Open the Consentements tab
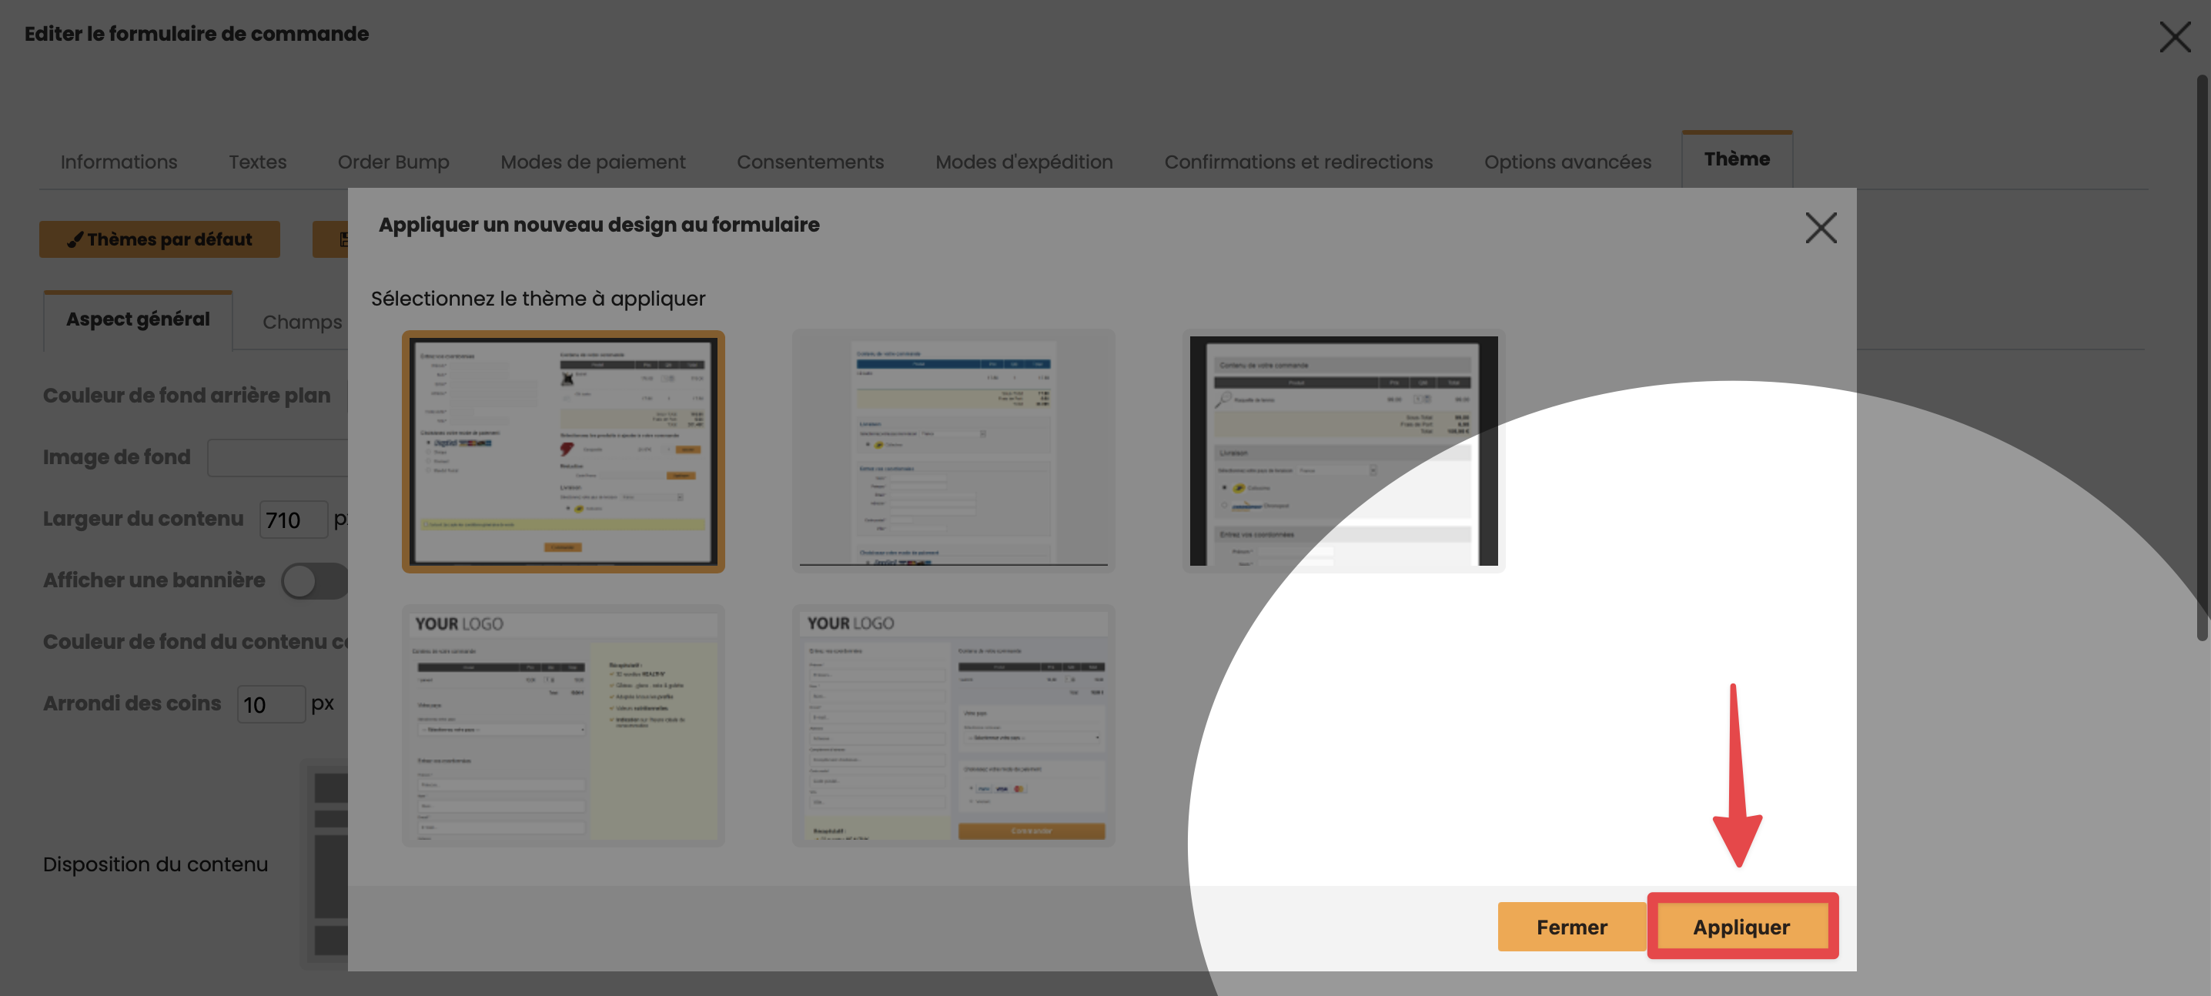The width and height of the screenshot is (2211, 996). tap(810, 162)
